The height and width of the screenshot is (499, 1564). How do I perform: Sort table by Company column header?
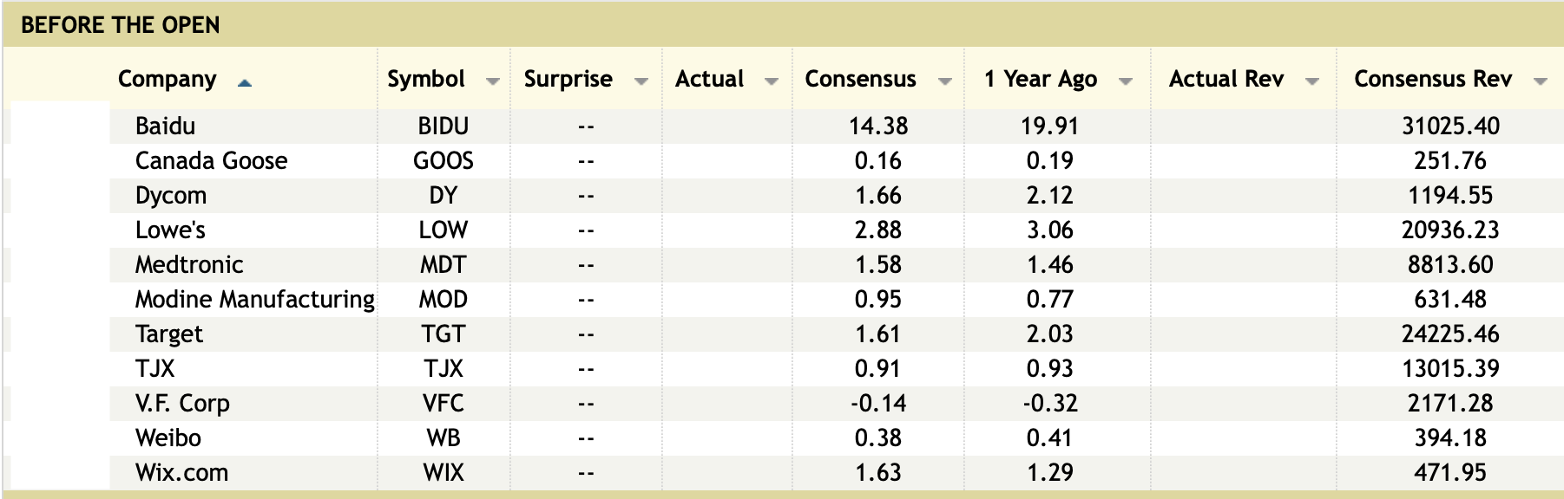coord(167,79)
